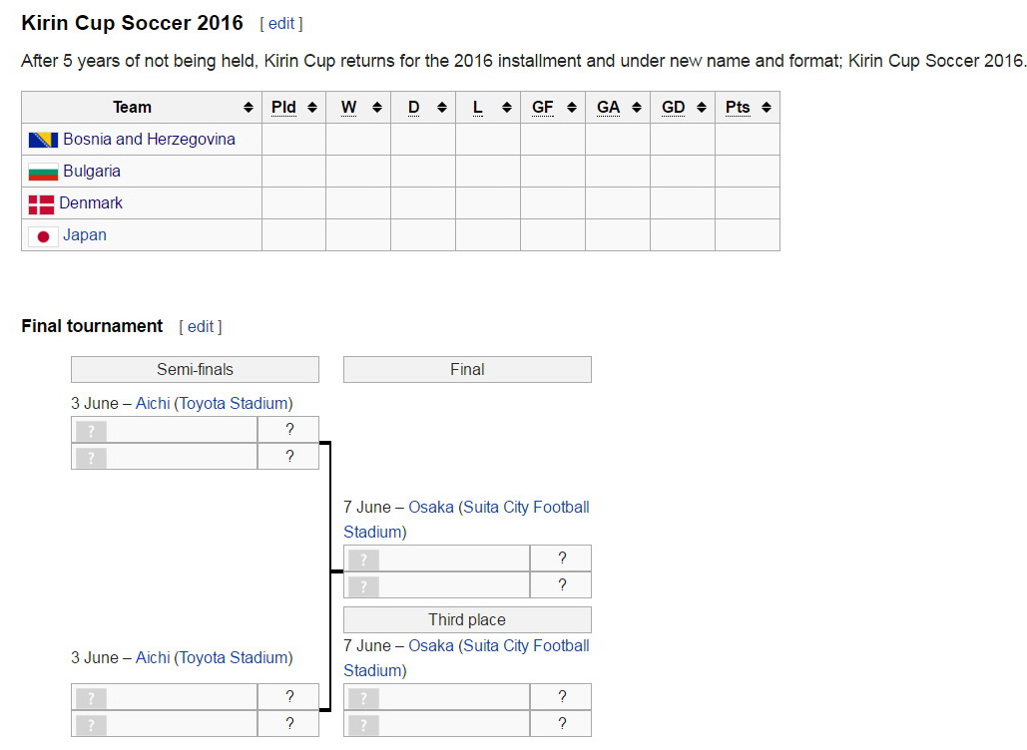The height and width of the screenshot is (750, 1027).
Task: Click the GA abbreviation header text
Action: coord(608,108)
